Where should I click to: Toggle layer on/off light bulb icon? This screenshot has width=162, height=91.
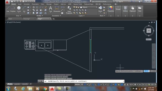click(x=74, y=7)
